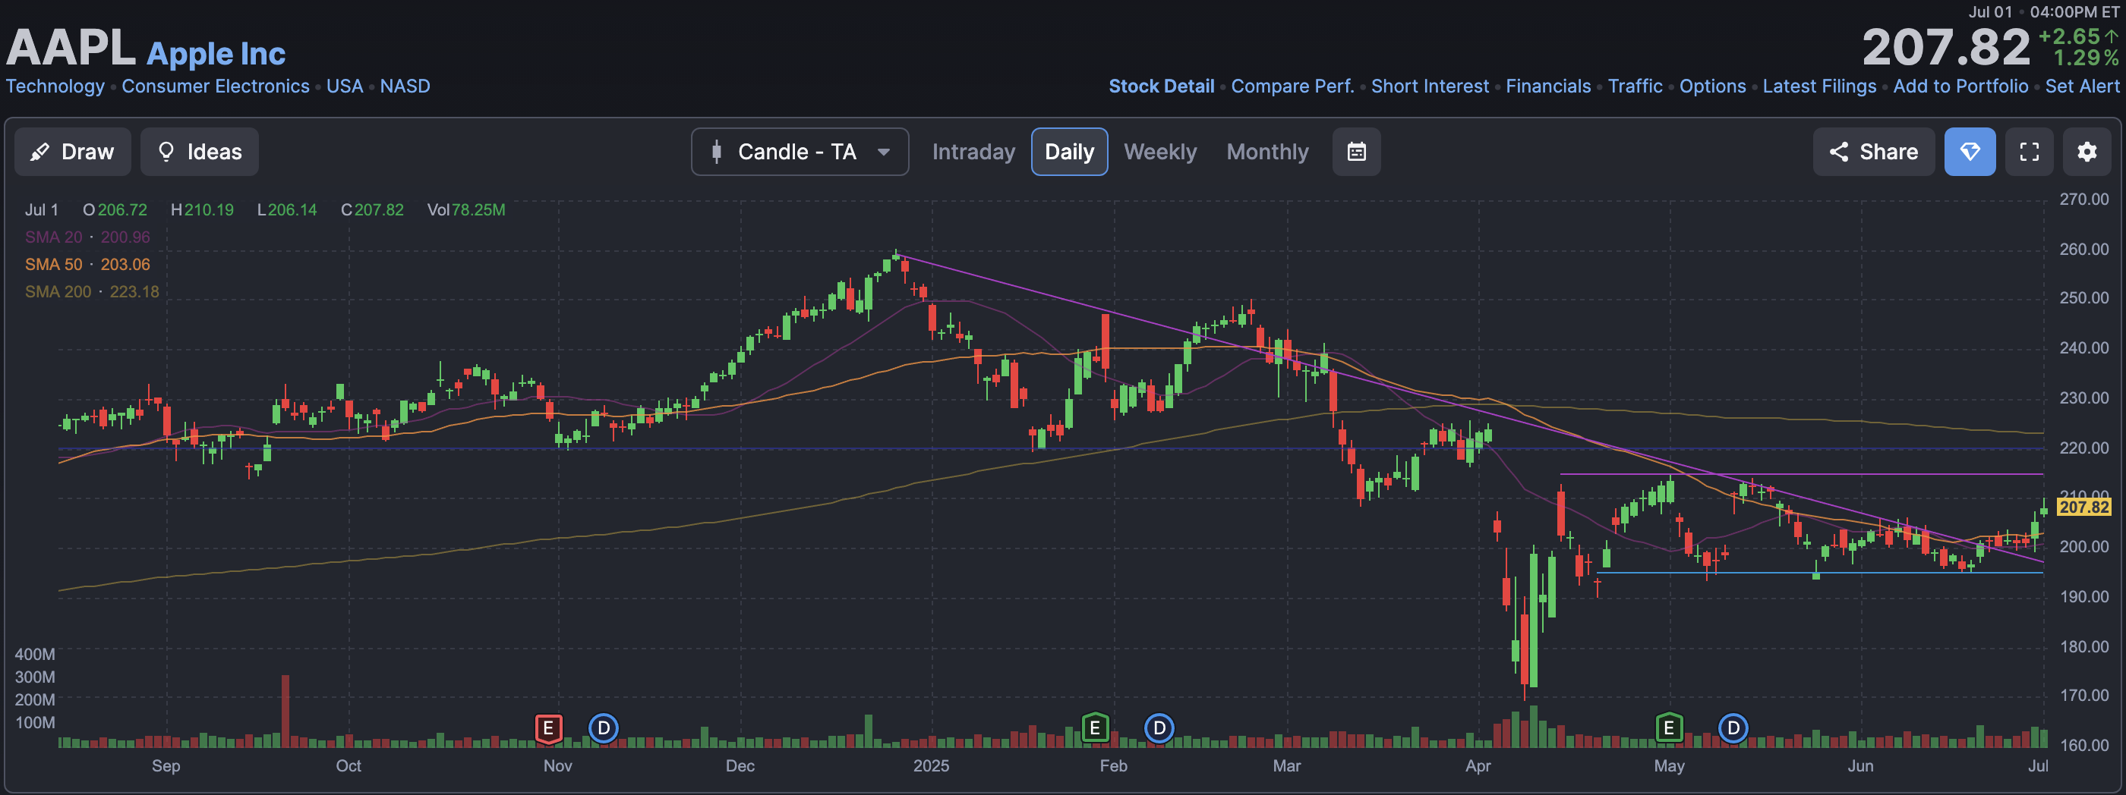Select the Daily timeframe
The width and height of the screenshot is (2126, 795).
point(1069,152)
